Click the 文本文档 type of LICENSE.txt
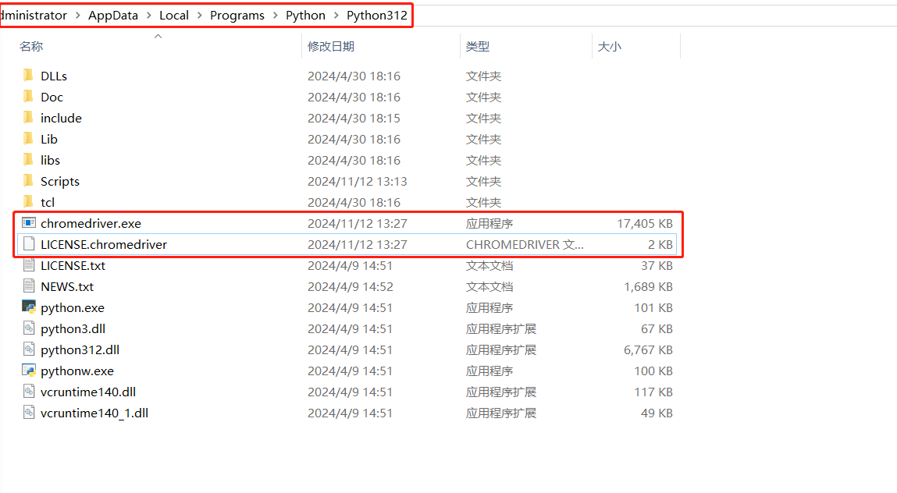This screenshot has width=897, height=493. [x=489, y=266]
